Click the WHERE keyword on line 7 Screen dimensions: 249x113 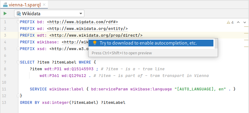point(85,62)
